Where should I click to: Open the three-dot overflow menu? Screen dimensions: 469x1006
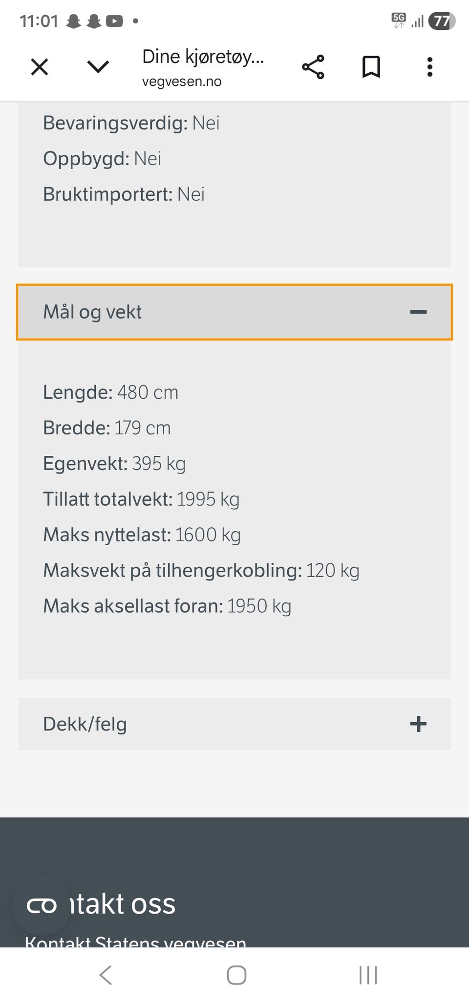tap(429, 67)
